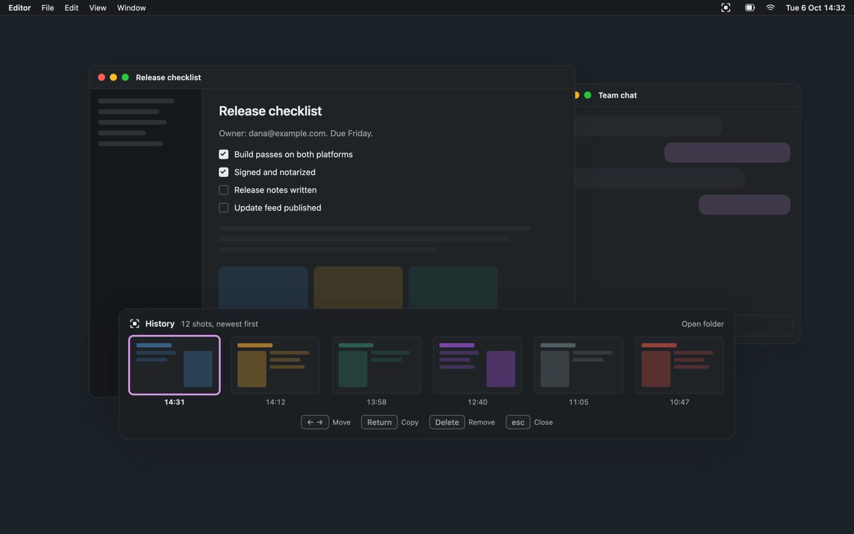
Task: Open the Window menu
Action: pos(131,8)
